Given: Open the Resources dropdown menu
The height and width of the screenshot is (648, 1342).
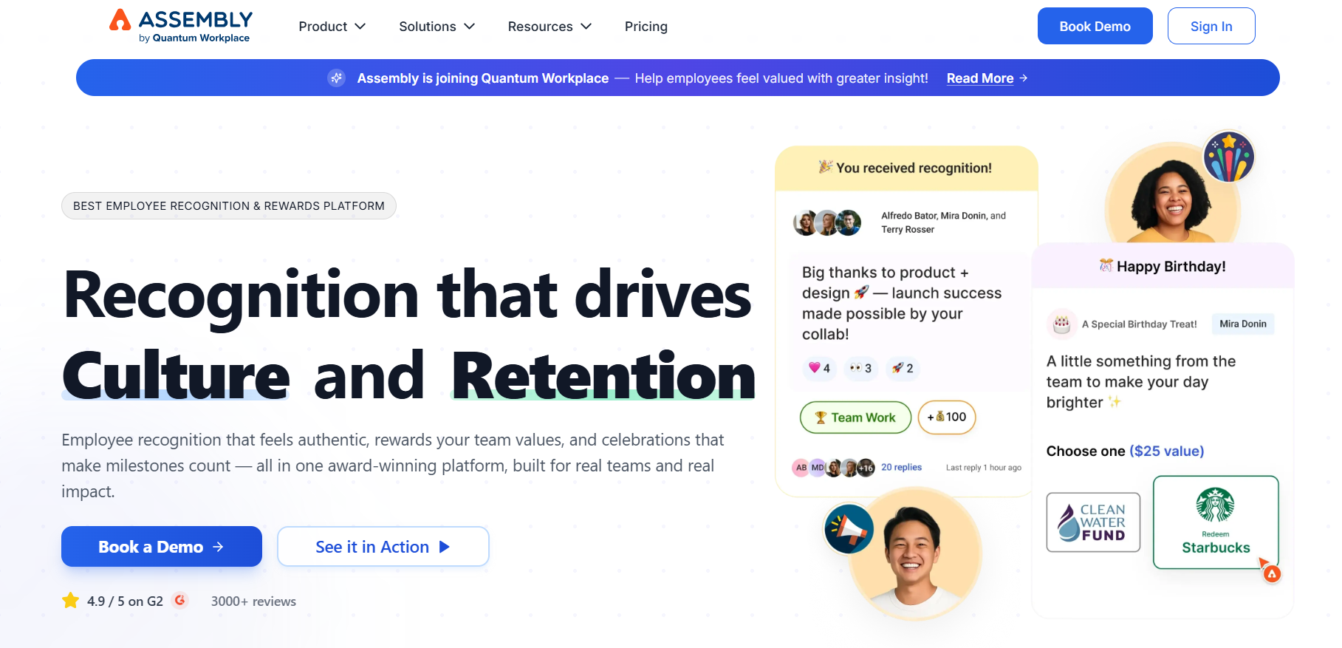Looking at the screenshot, I should 550,27.
